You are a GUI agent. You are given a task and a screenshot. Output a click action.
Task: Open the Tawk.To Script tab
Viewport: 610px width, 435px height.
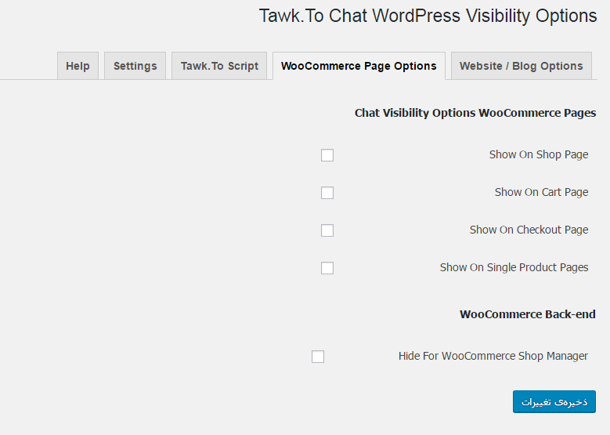click(219, 66)
